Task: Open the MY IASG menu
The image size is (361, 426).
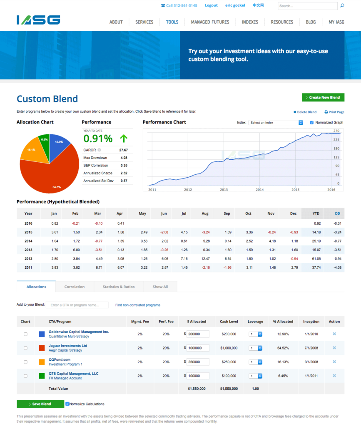Action: [x=336, y=22]
